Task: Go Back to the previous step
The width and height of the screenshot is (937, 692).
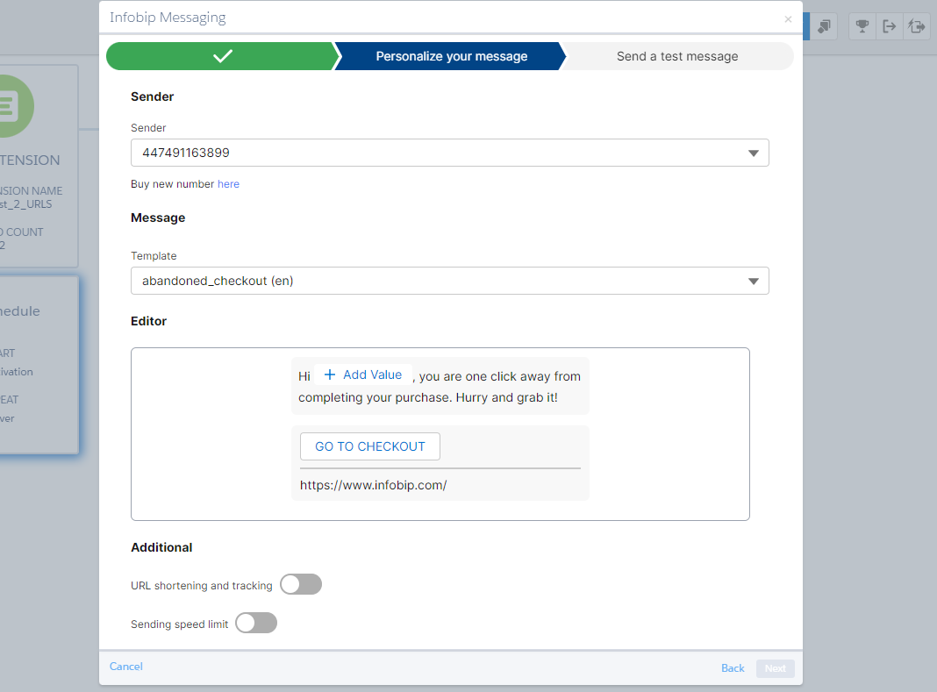Action: tap(733, 668)
